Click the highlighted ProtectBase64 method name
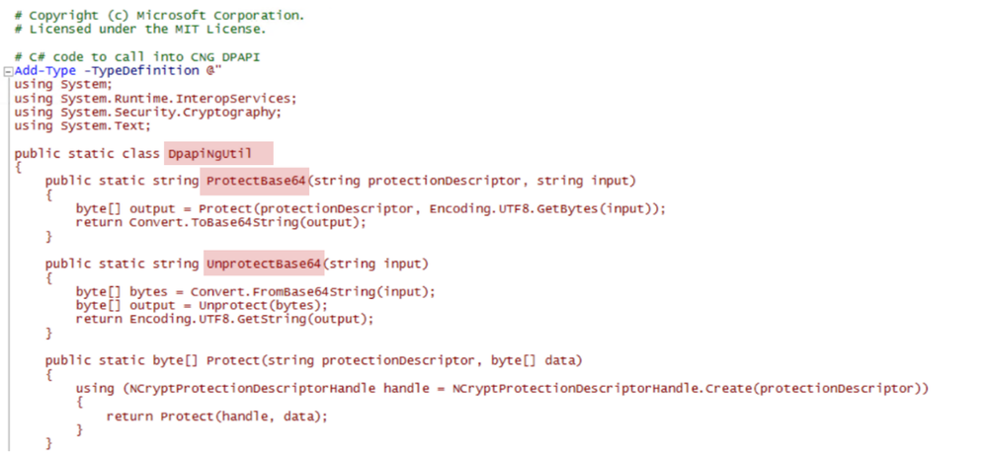This screenshot has width=987, height=456. [254, 182]
